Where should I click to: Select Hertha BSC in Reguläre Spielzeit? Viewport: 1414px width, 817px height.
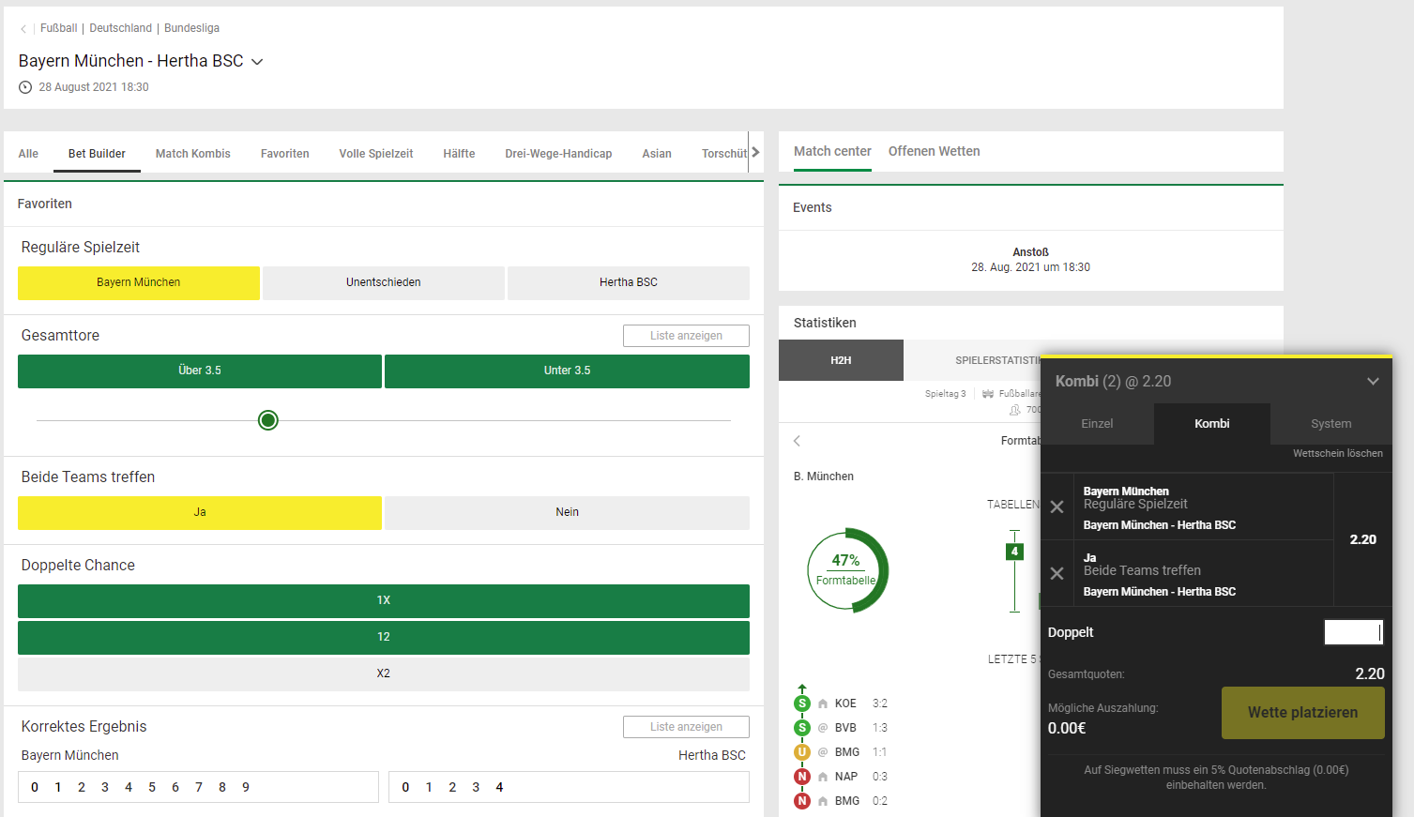tap(629, 282)
